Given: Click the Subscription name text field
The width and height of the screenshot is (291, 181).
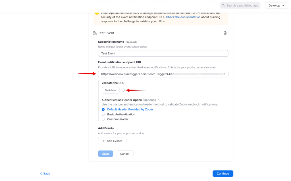Looking at the screenshot, I should [163, 53].
